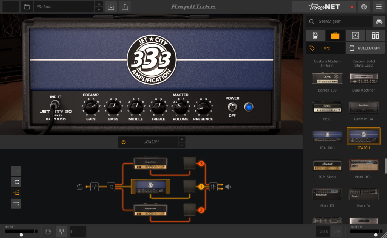This screenshot has width=387, height=238.
Task: Select the stomp pedal gear category
Action: coord(315,35)
